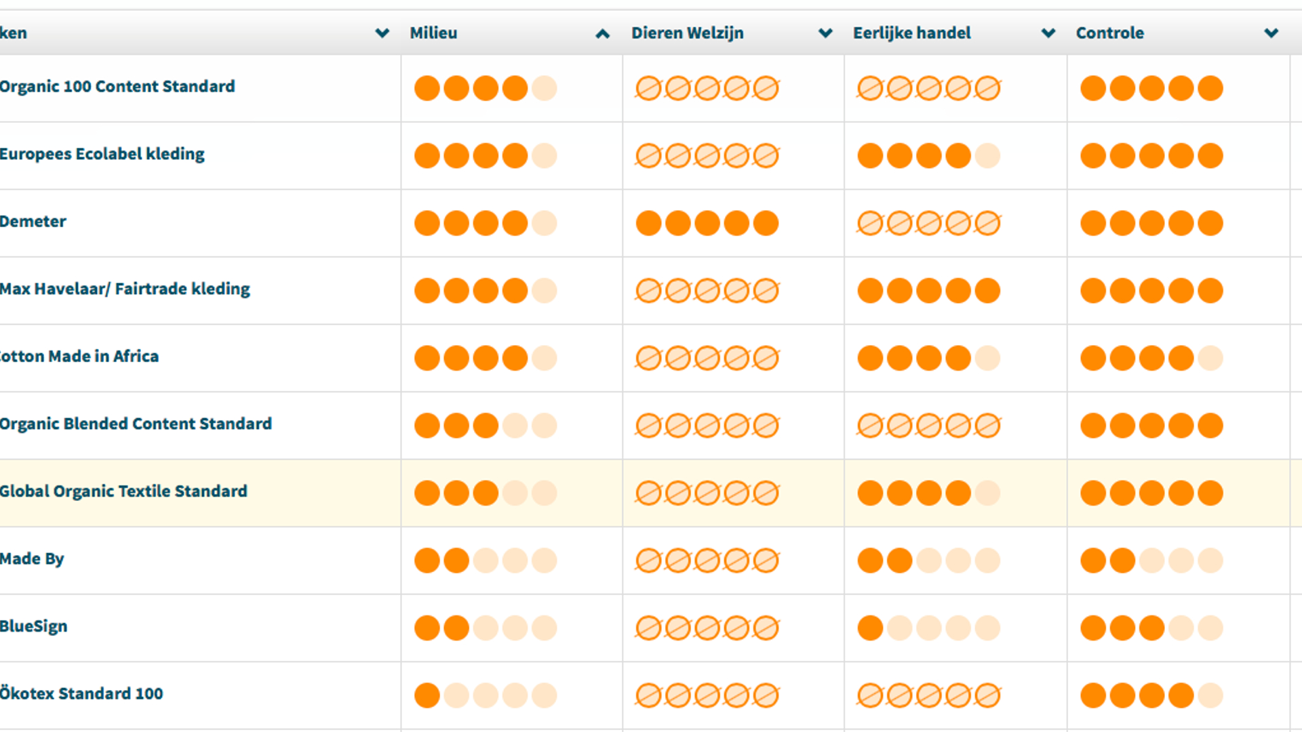Click Milieu rating dots for Made By
Viewport: 1302px width, 732px height.
pos(486,561)
